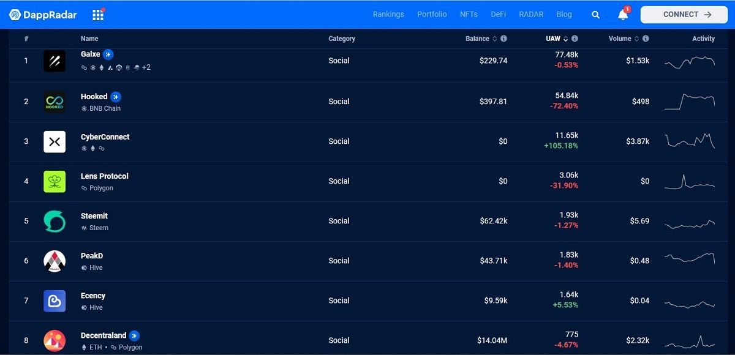
Task: Open the Hooked activity sparkline
Action: point(690,102)
